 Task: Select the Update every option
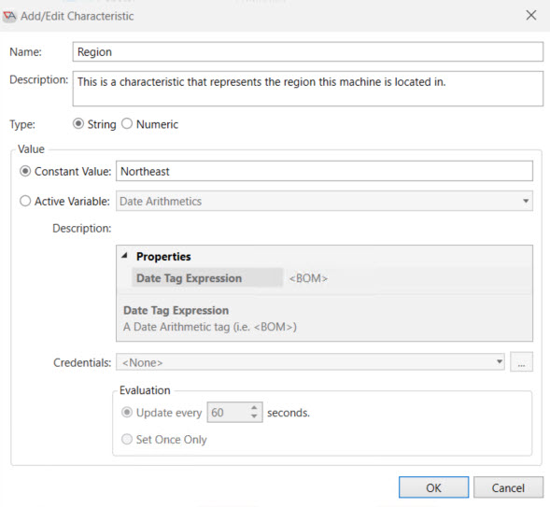click(127, 413)
